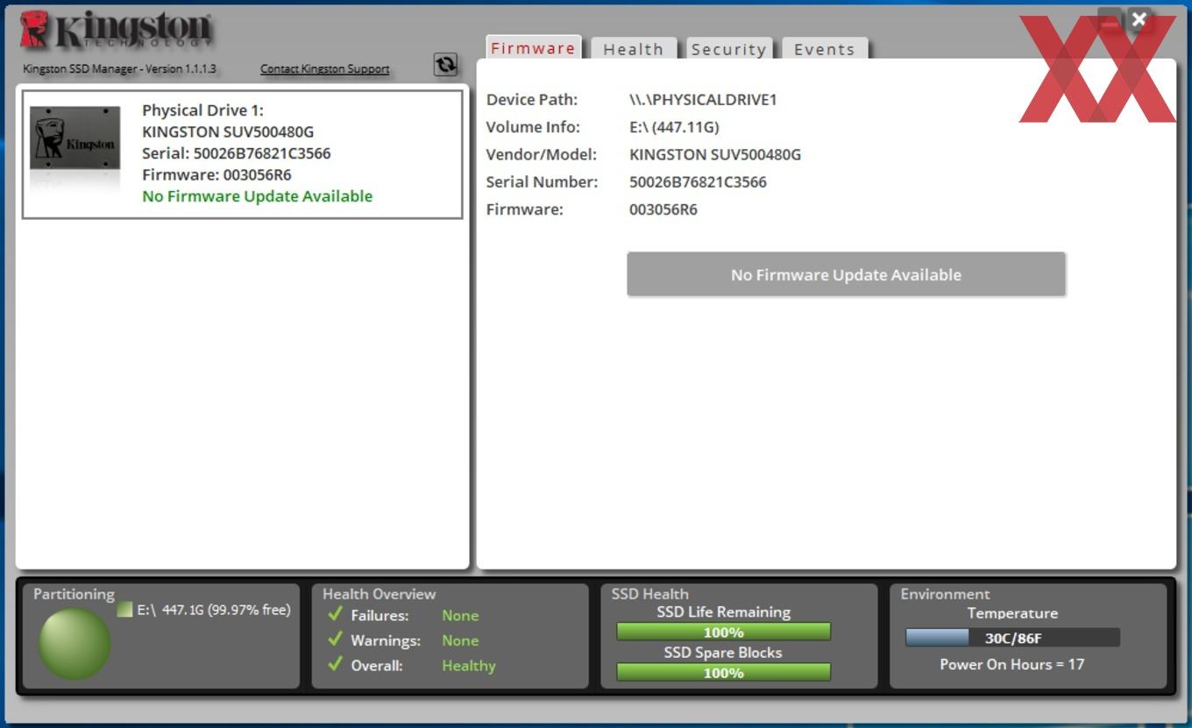Click SSD Spare Blocks 100% bar
The height and width of the screenshot is (728, 1192).
pos(723,672)
